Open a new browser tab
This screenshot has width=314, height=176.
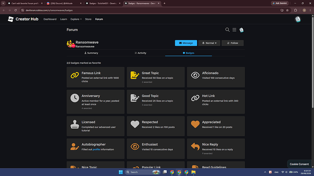click(x=164, y=3)
